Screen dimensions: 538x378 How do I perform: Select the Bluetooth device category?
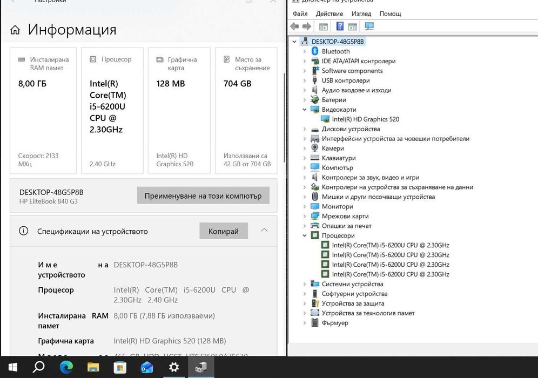(335, 51)
